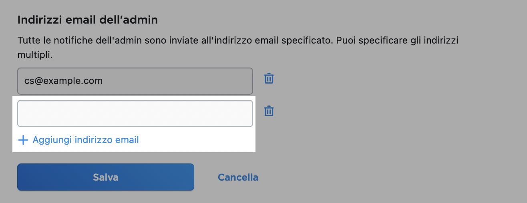Select the Cancella text right of Salva
This screenshot has height=203, width=527.
238,177
